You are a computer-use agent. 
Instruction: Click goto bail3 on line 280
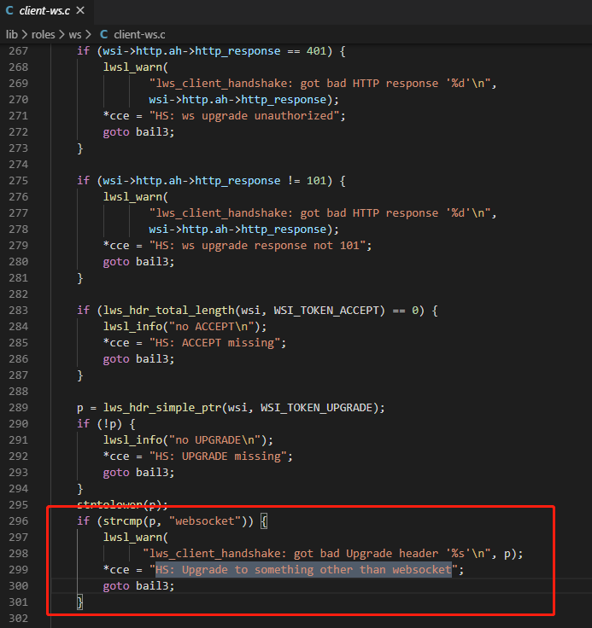click(138, 262)
